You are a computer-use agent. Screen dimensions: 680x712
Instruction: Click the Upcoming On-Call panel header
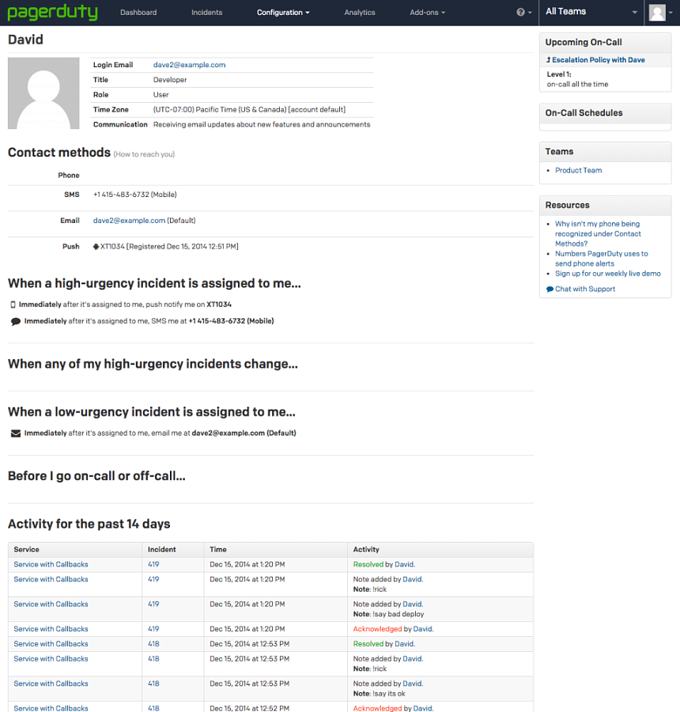tap(605, 43)
